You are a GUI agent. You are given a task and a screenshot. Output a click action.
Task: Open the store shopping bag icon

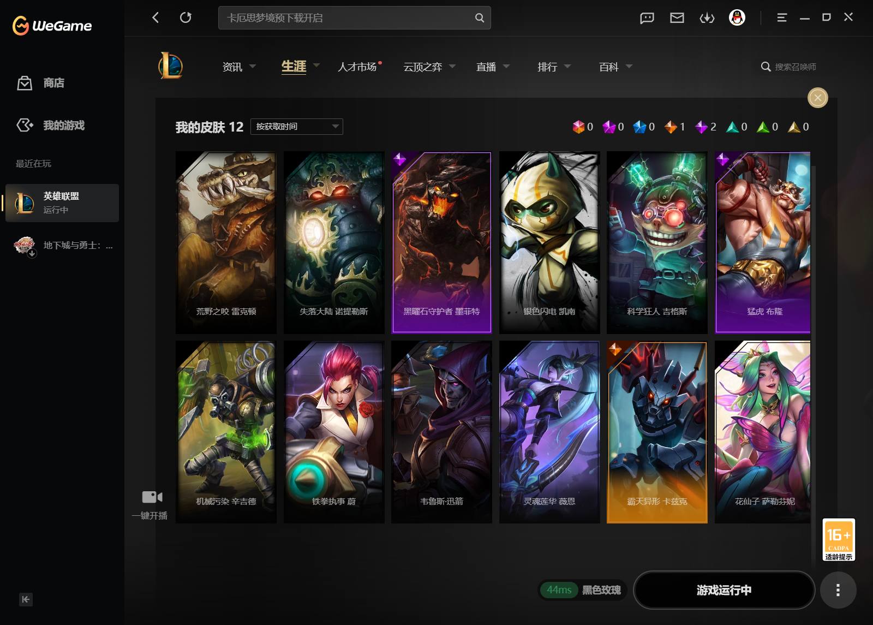[x=25, y=83]
